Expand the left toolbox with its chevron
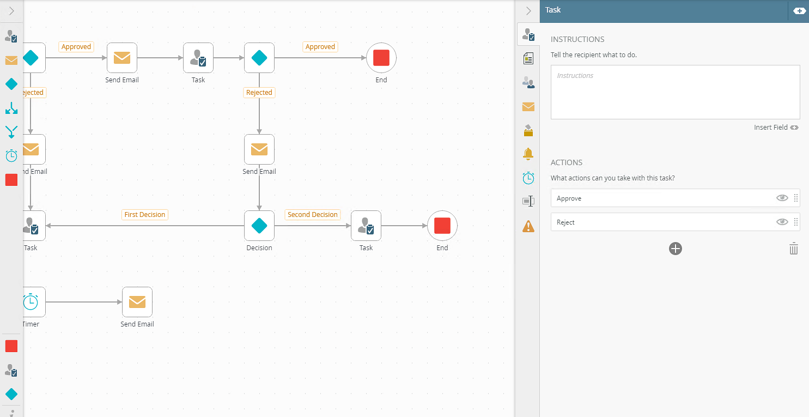The width and height of the screenshot is (809, 417). click(11, 11)
